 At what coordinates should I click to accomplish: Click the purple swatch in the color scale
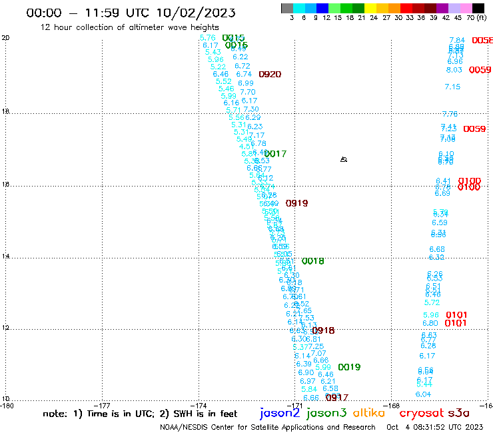tap(442, 8)
